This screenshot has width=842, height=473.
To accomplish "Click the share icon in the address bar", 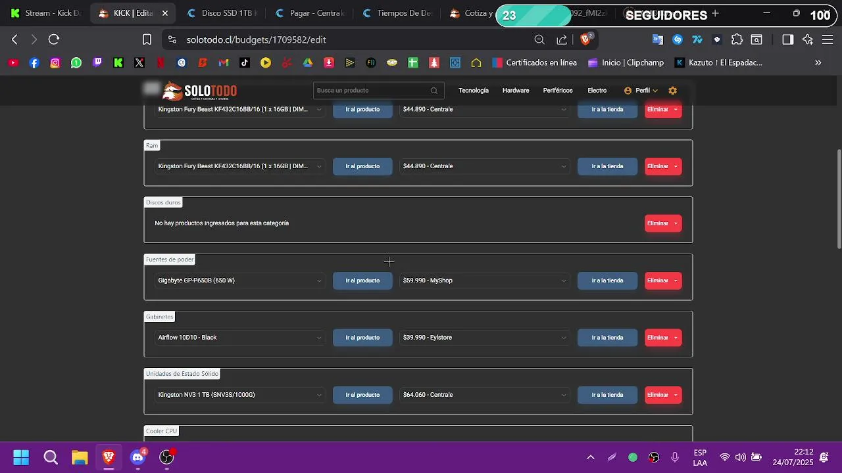I will point(562,39).
